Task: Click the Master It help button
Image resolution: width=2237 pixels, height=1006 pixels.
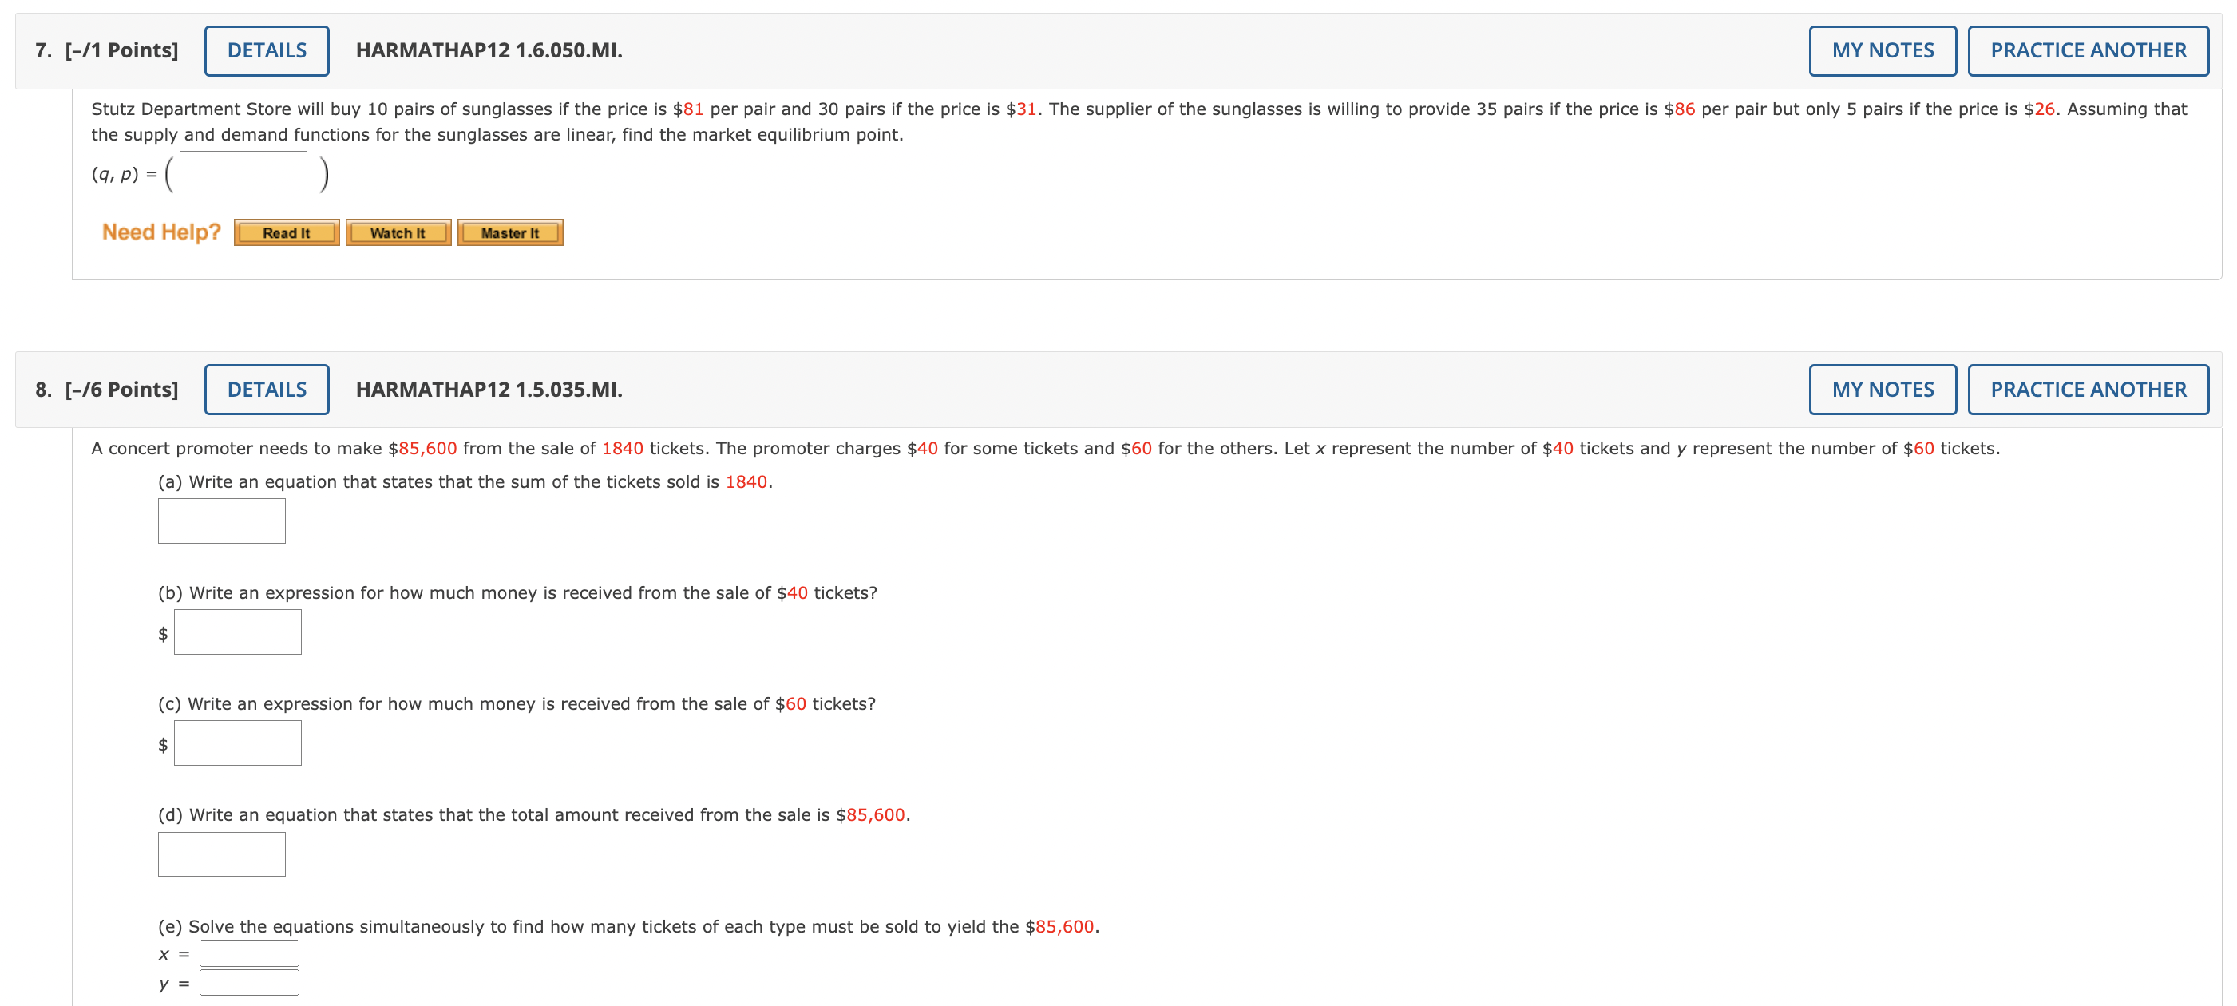Action: pos(509,232)
